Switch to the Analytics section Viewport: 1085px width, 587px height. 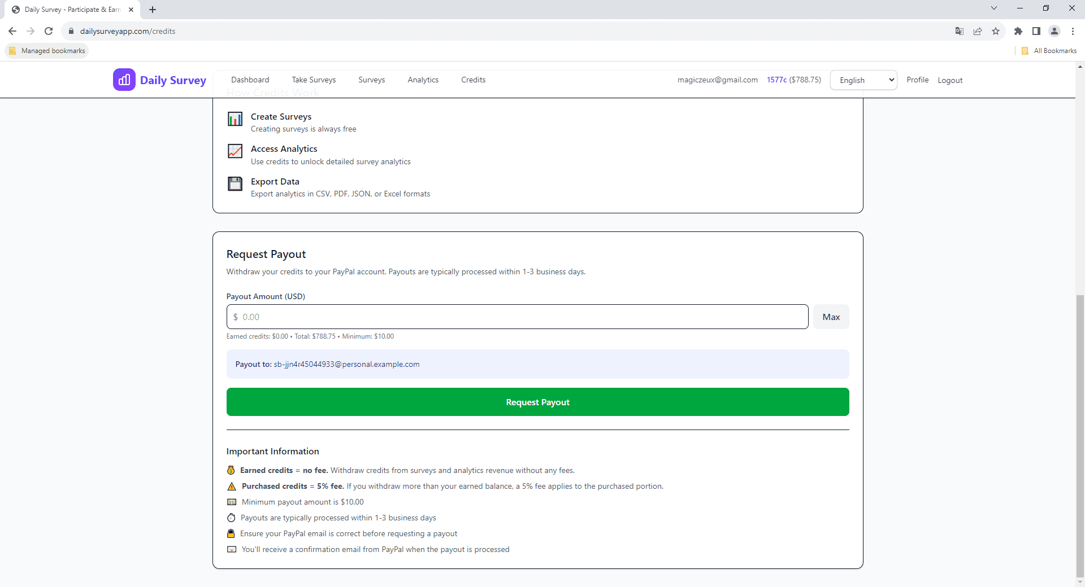pos(423,80)
